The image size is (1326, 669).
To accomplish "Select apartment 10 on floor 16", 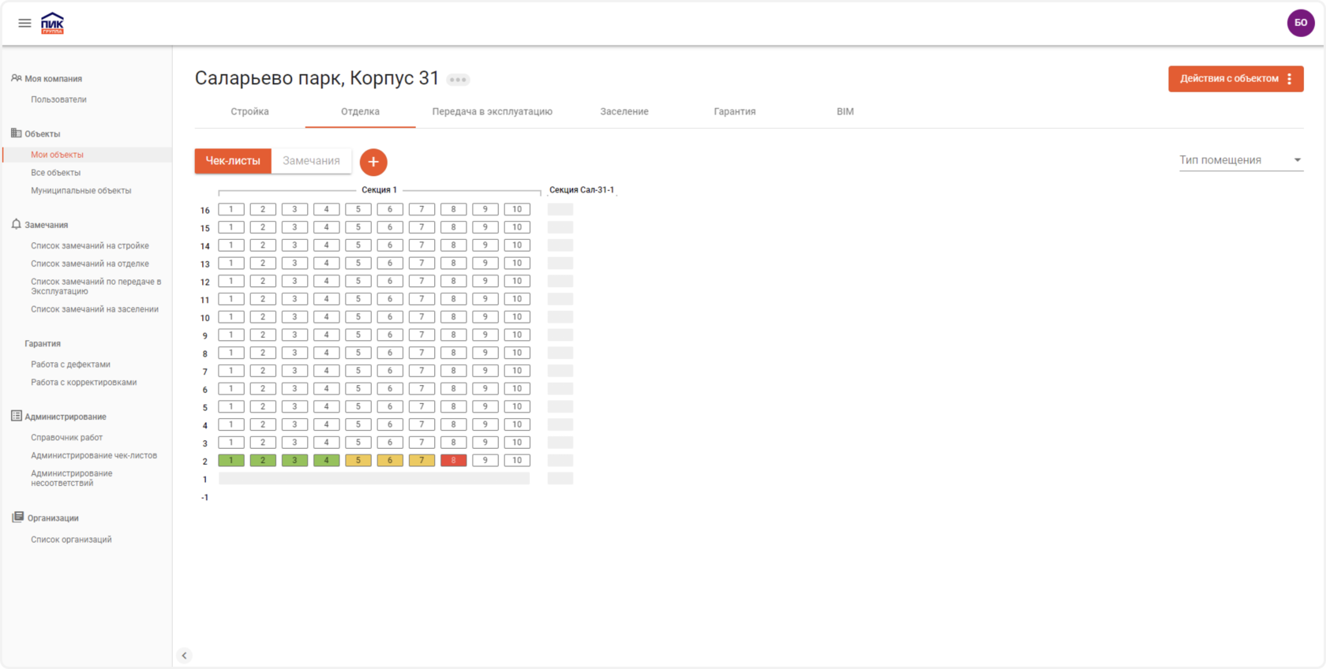I will pos(517,210).
